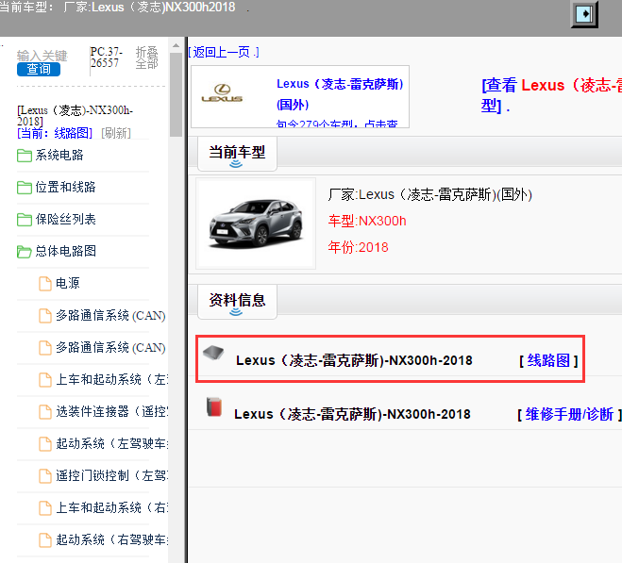Open the [线路图] wiring diagram link

click(548, 360)
